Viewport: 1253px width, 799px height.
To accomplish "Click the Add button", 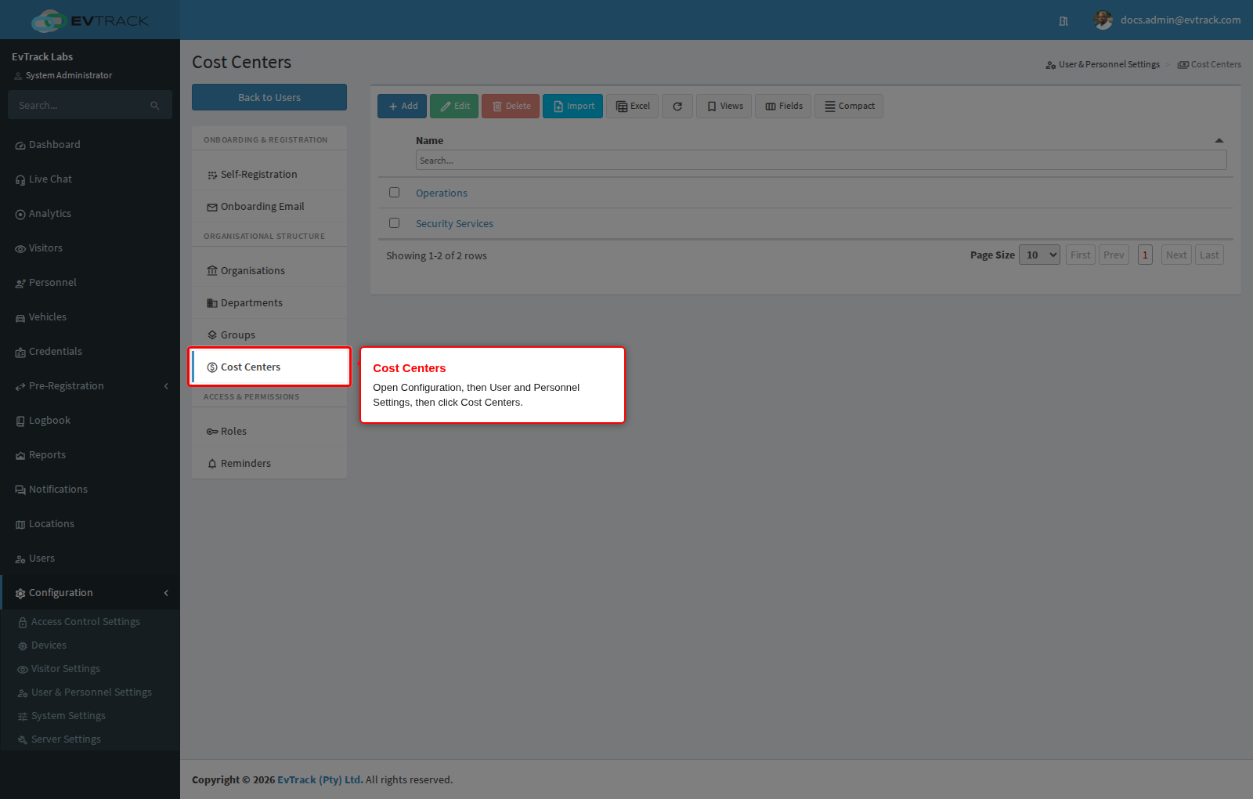I will (x=402, y=107).
